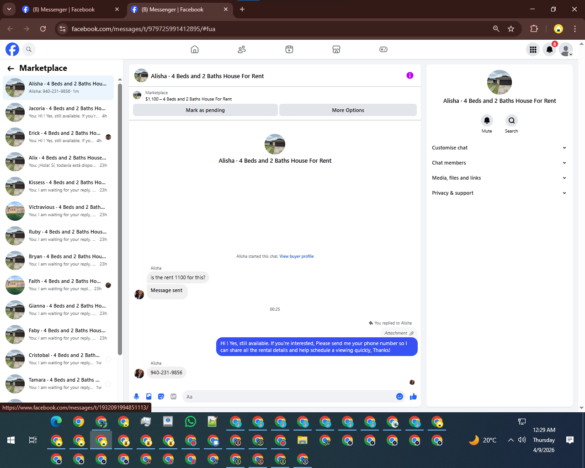Switch to first Messenger browser tab
The image size is (585, 468).
click(71, 9)
